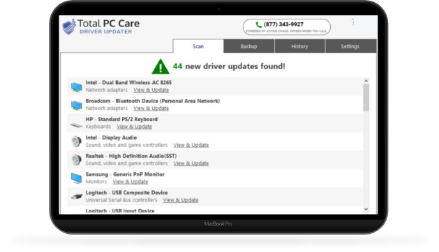Select the Intel - Dual Band Wireless-AC 8265 title
Viewport: 439px width, 252px height.
pos(128,83)
